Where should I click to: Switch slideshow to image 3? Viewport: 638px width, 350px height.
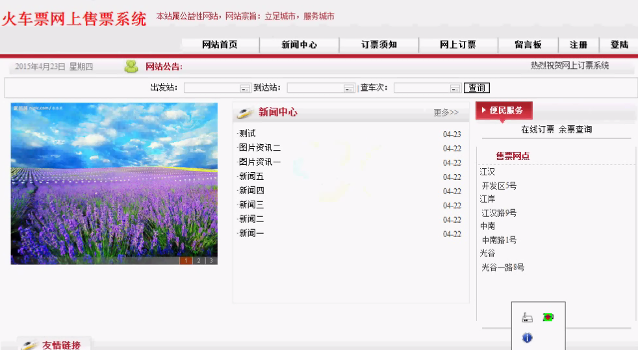point(211,260)
